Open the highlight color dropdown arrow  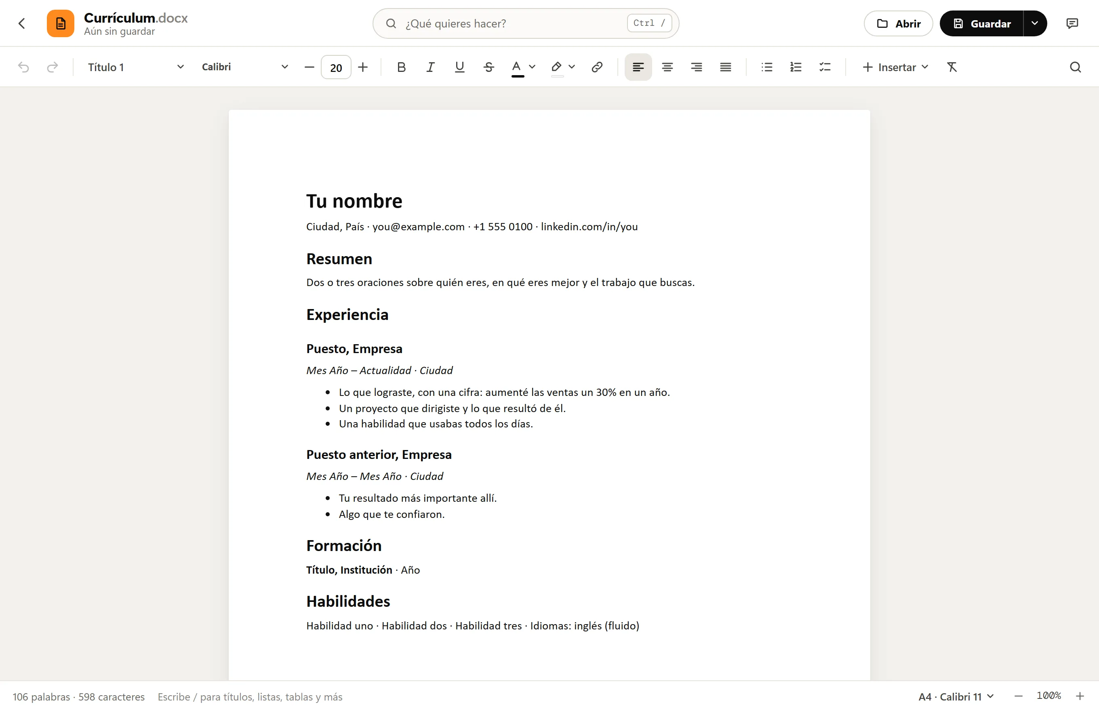[x=572, y=67]
